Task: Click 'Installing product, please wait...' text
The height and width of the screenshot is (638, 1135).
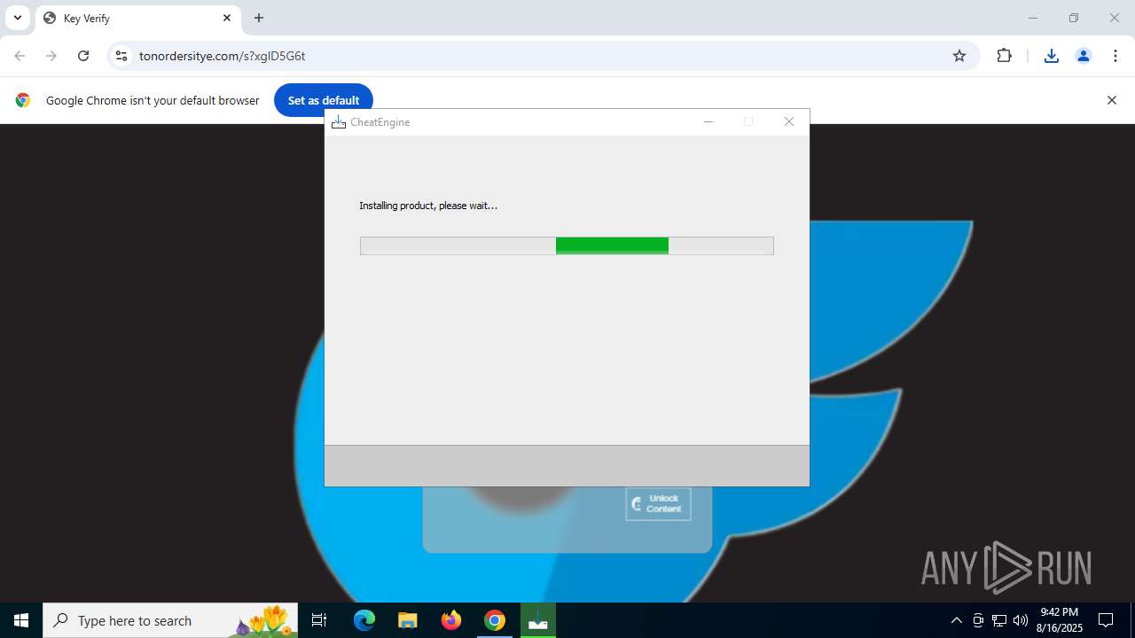Action: pos(428,206)
